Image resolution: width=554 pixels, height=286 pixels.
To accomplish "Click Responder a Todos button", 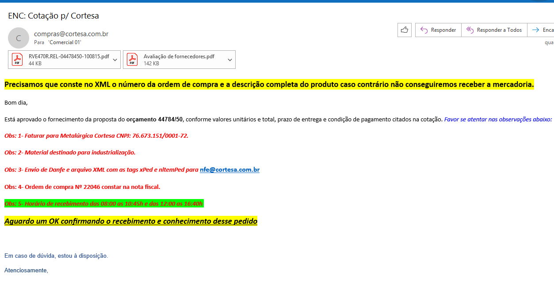I will [494, 30].
